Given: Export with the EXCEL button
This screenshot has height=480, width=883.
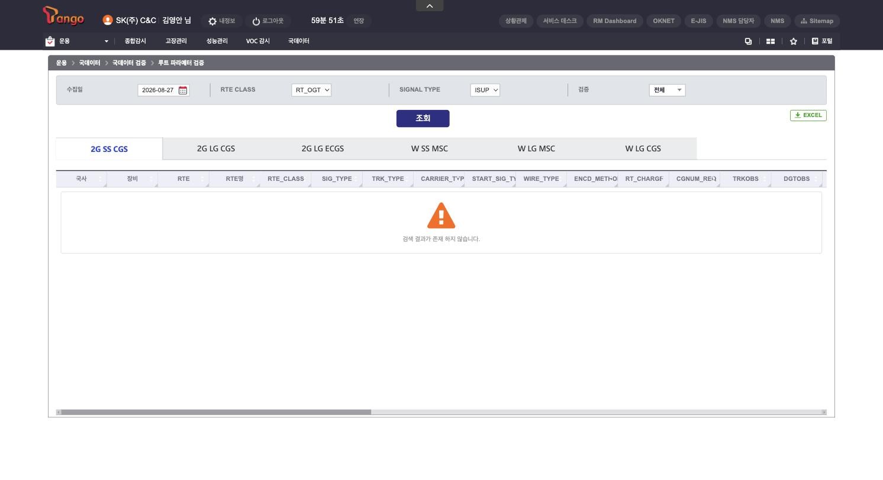Looking at the screenshot, I should (808, 115).
